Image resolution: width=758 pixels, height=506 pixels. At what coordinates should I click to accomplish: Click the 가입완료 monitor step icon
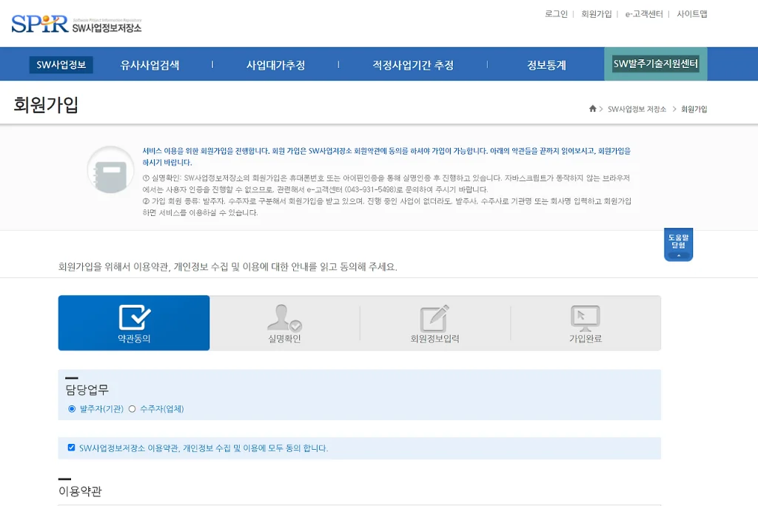click(585, 317)
